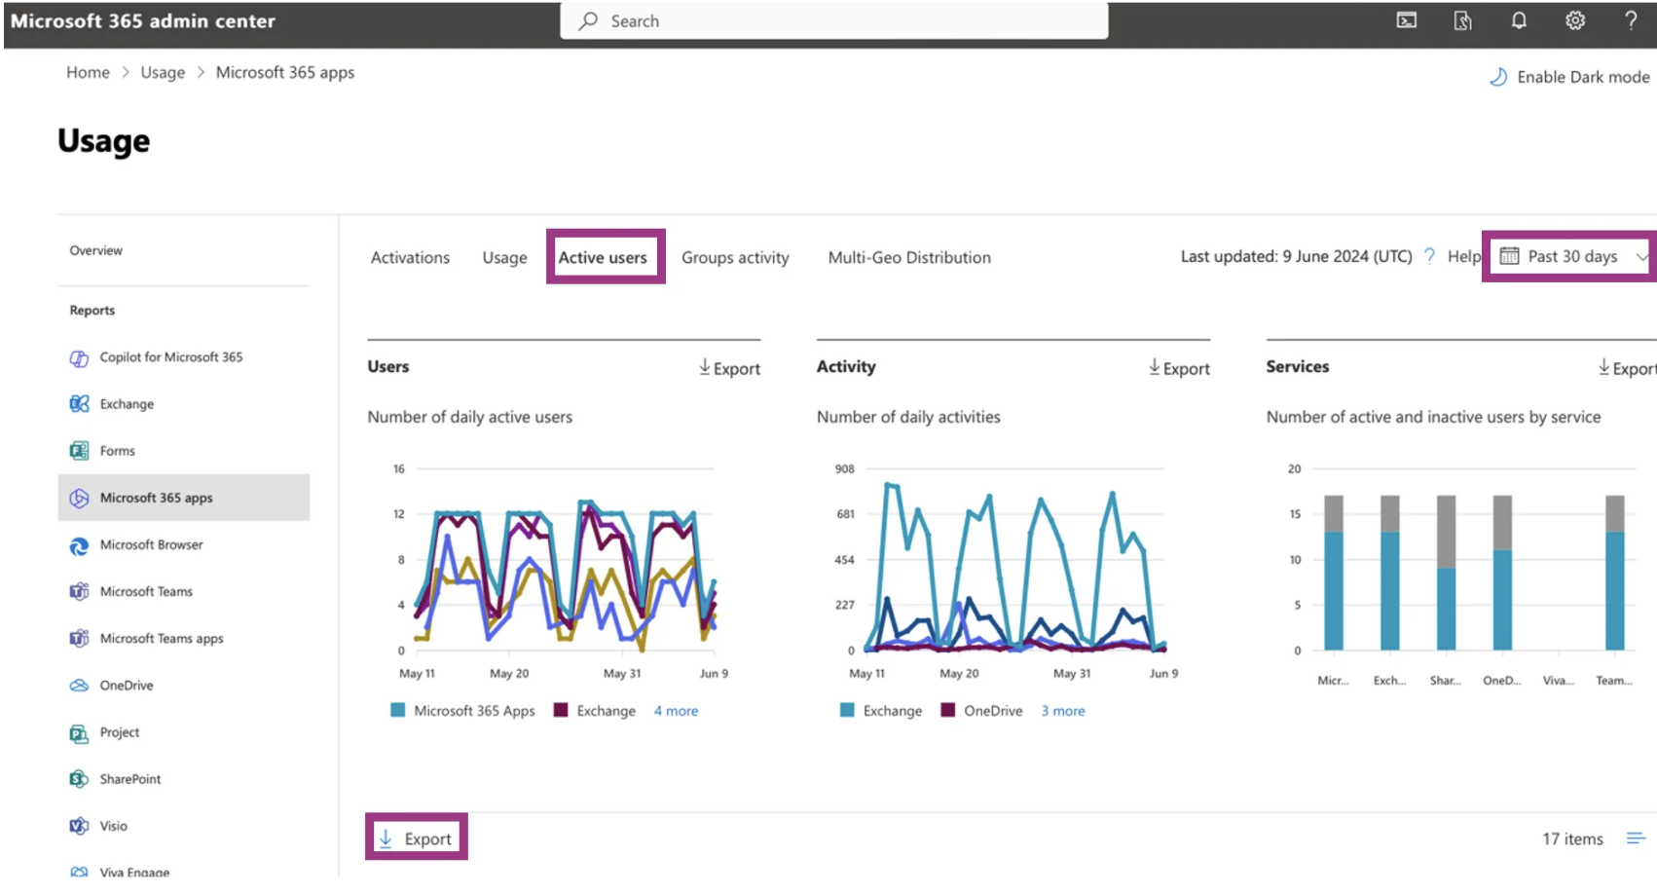Click the Microsoft 365 apps icon
Screen dimensions: 1657x894
(79, 498)
